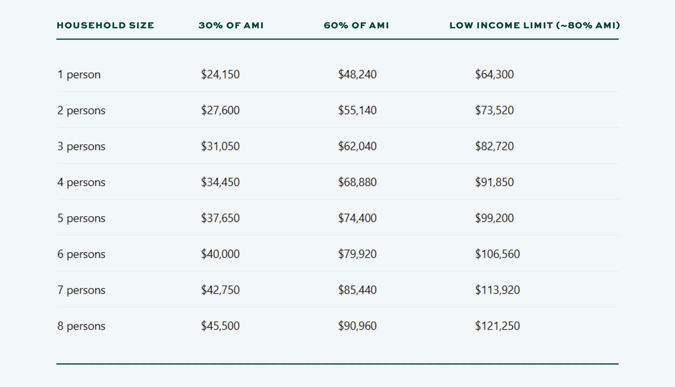The width and height of the screenshot is (675, 387).
Task: Click the 60% OF AMI column header
Action: coord(356,25)
